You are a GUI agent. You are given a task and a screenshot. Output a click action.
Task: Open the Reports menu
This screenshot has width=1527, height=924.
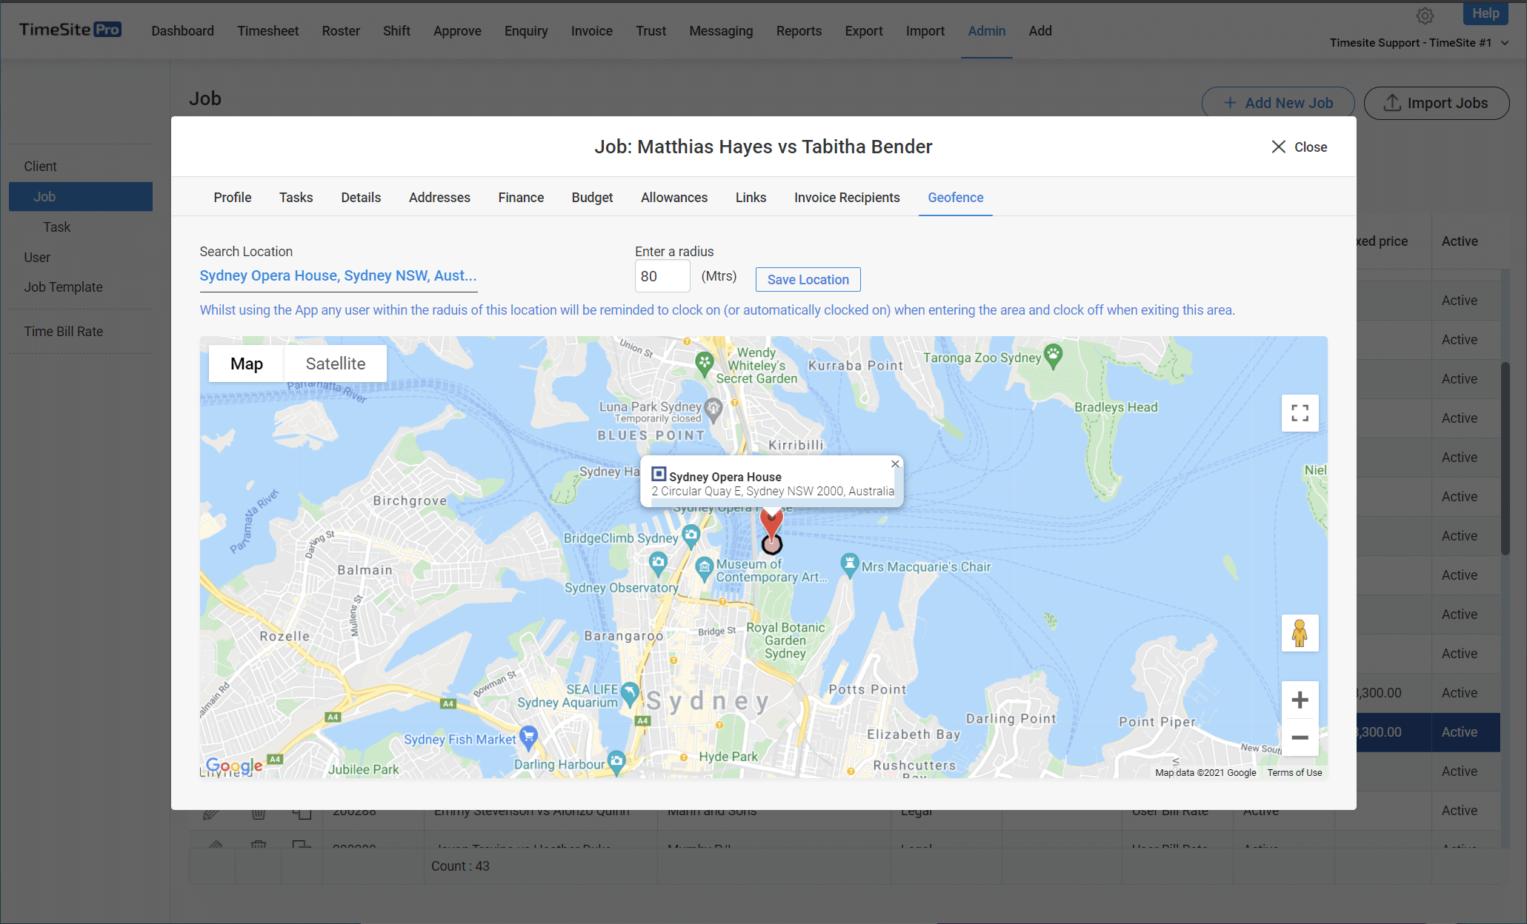pyautogui.click(x=799, y=31)
